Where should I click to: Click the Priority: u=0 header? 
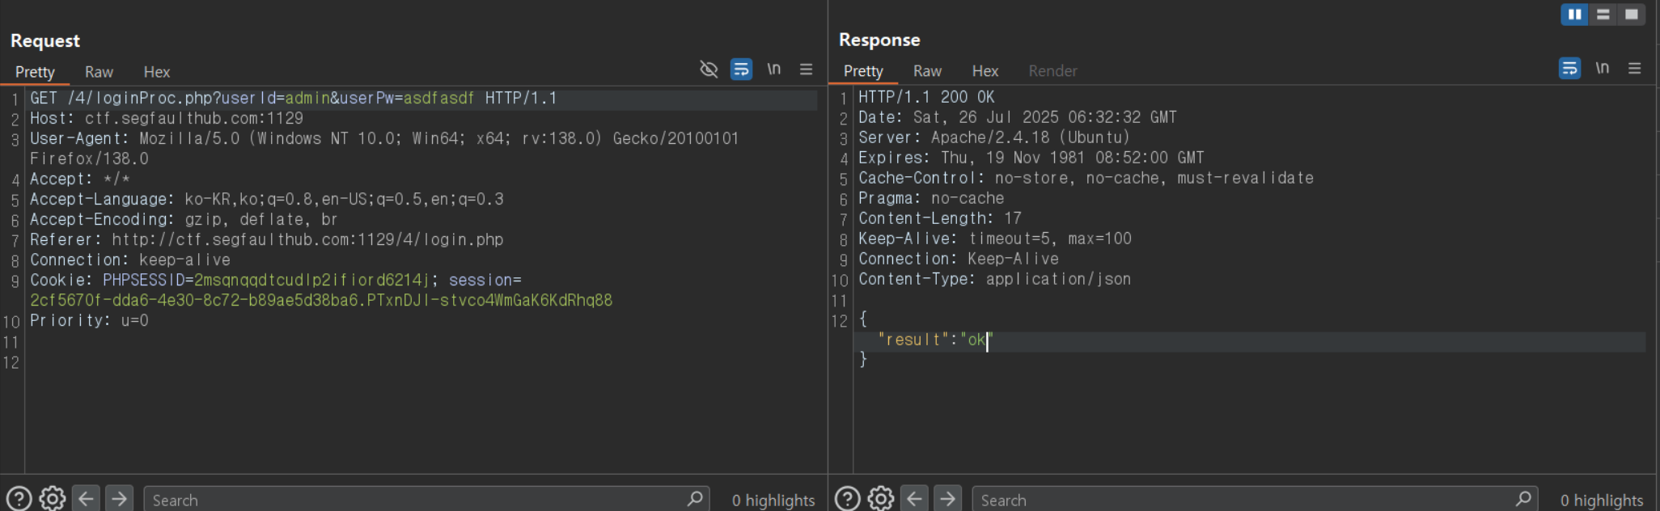[x=89, y=321]
